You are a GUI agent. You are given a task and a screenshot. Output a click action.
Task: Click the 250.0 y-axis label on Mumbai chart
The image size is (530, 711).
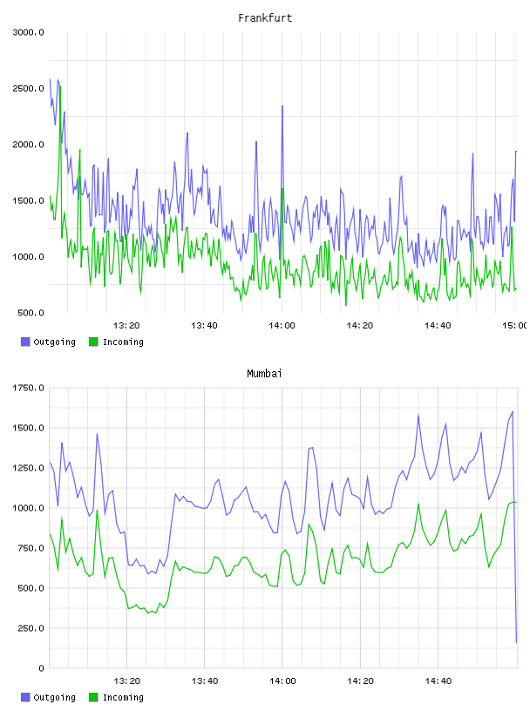pyautogui.click(x=31, y=628)
